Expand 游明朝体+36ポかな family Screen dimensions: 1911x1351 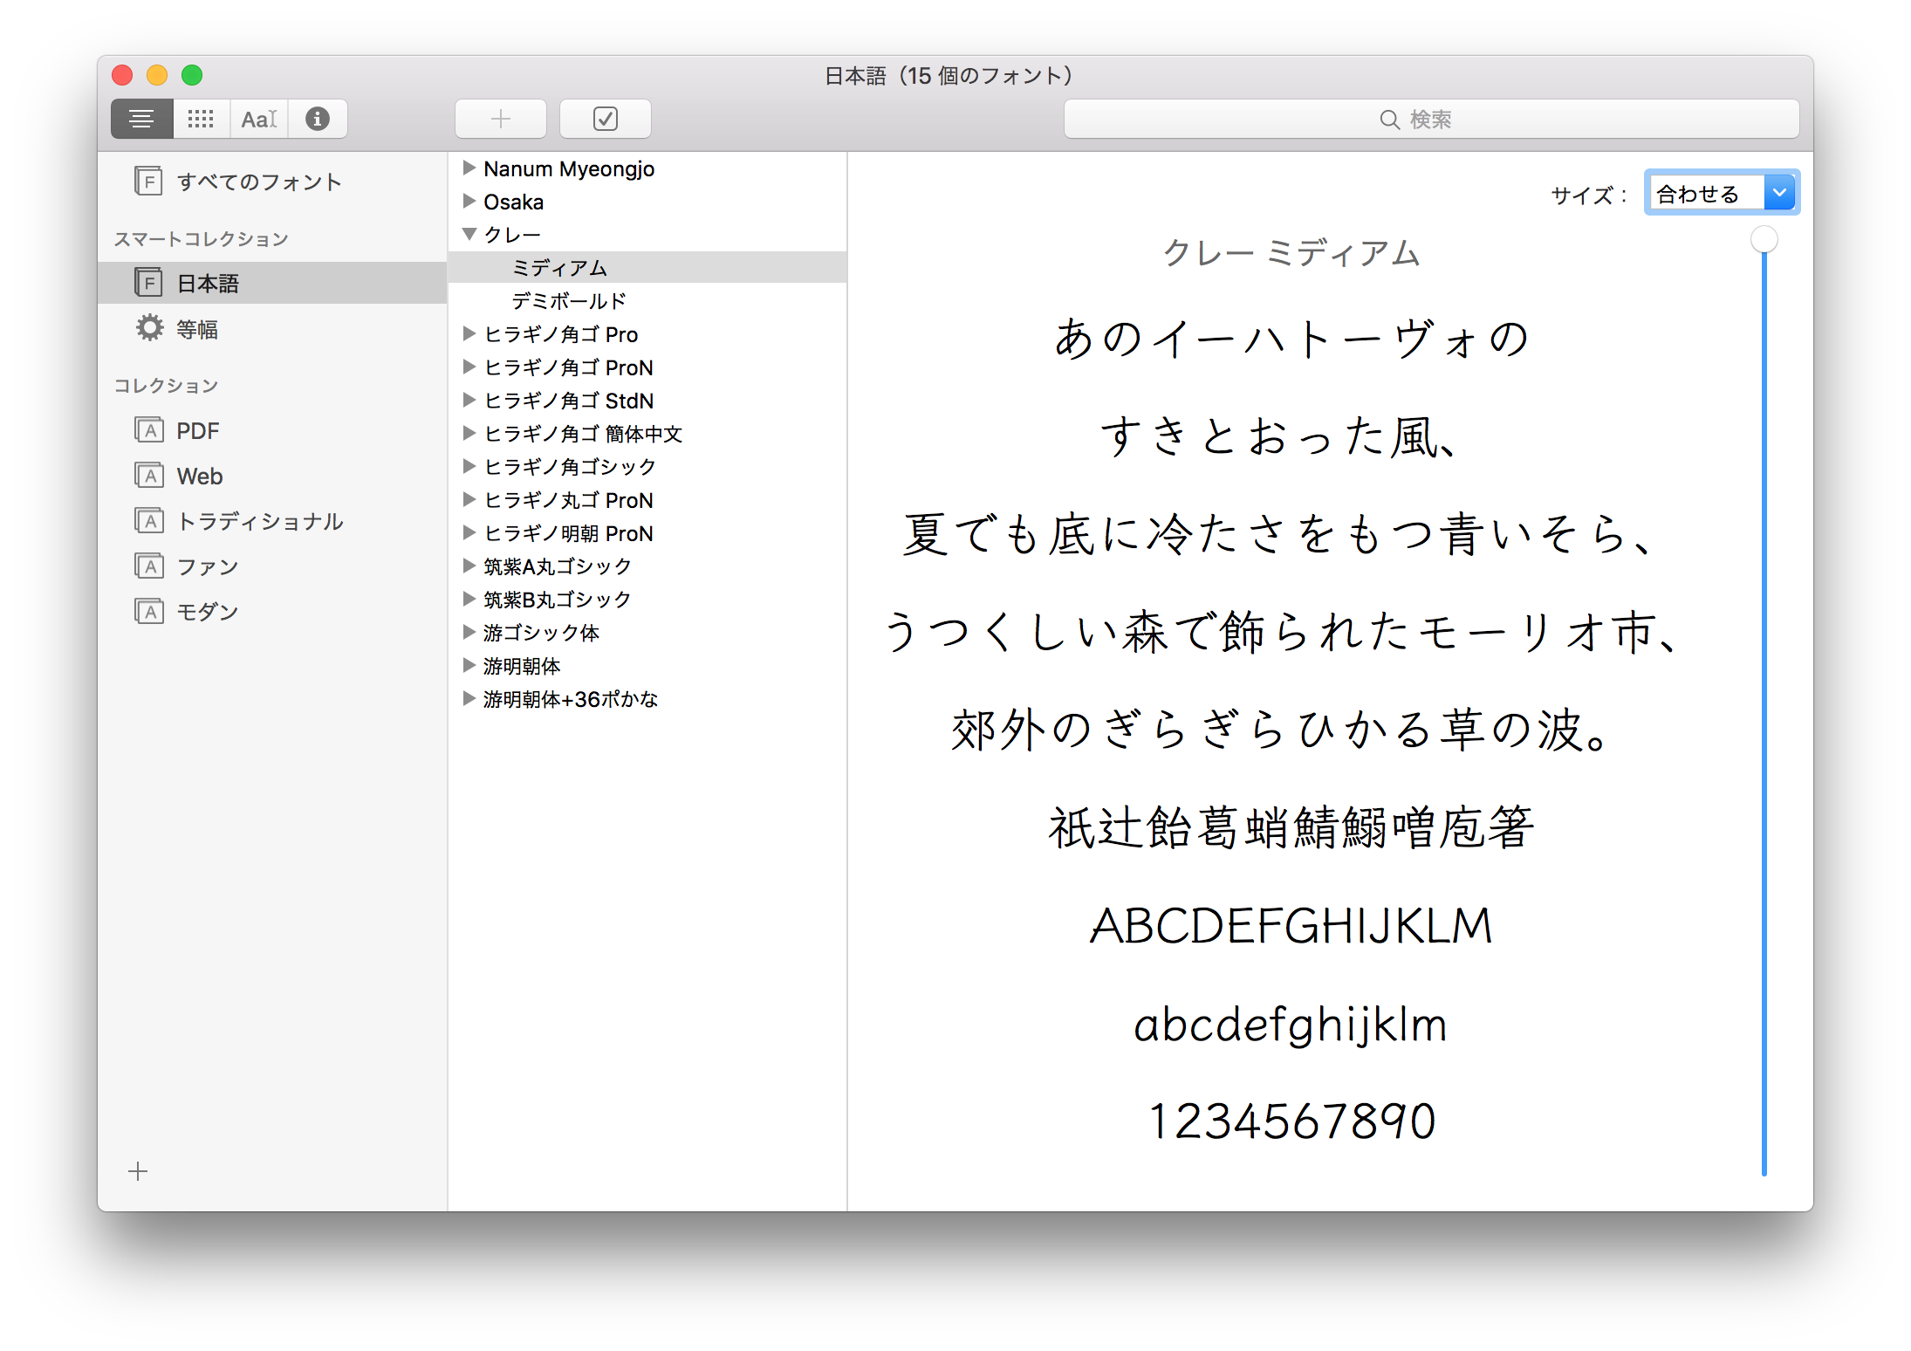pos(469,698)
